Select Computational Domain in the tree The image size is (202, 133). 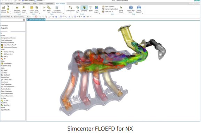click(x=8, y=38)
